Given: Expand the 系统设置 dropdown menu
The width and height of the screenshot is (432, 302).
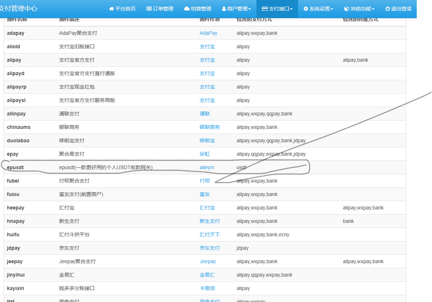Looking at the screenshot, I should point(318,9).
